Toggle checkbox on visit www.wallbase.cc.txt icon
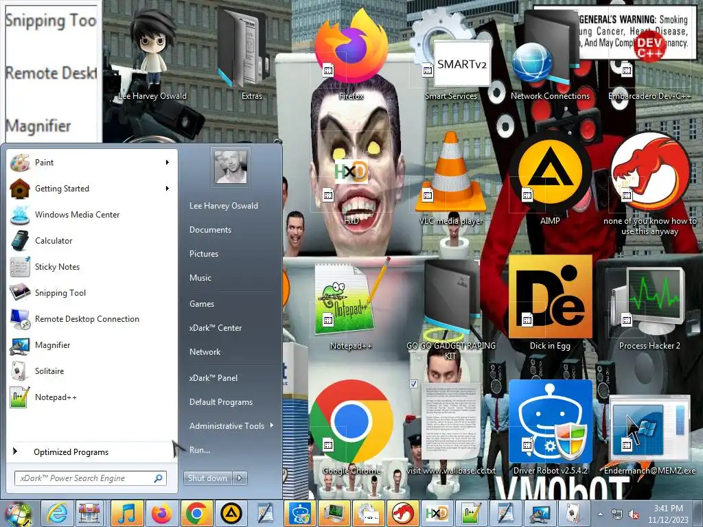Image resolution: width=703 pixels, height=527 pixels. click(413, 384)
